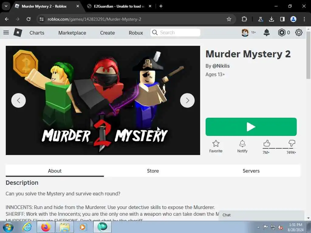
Task: View site information icon in address bar
Action: [41, 19]
